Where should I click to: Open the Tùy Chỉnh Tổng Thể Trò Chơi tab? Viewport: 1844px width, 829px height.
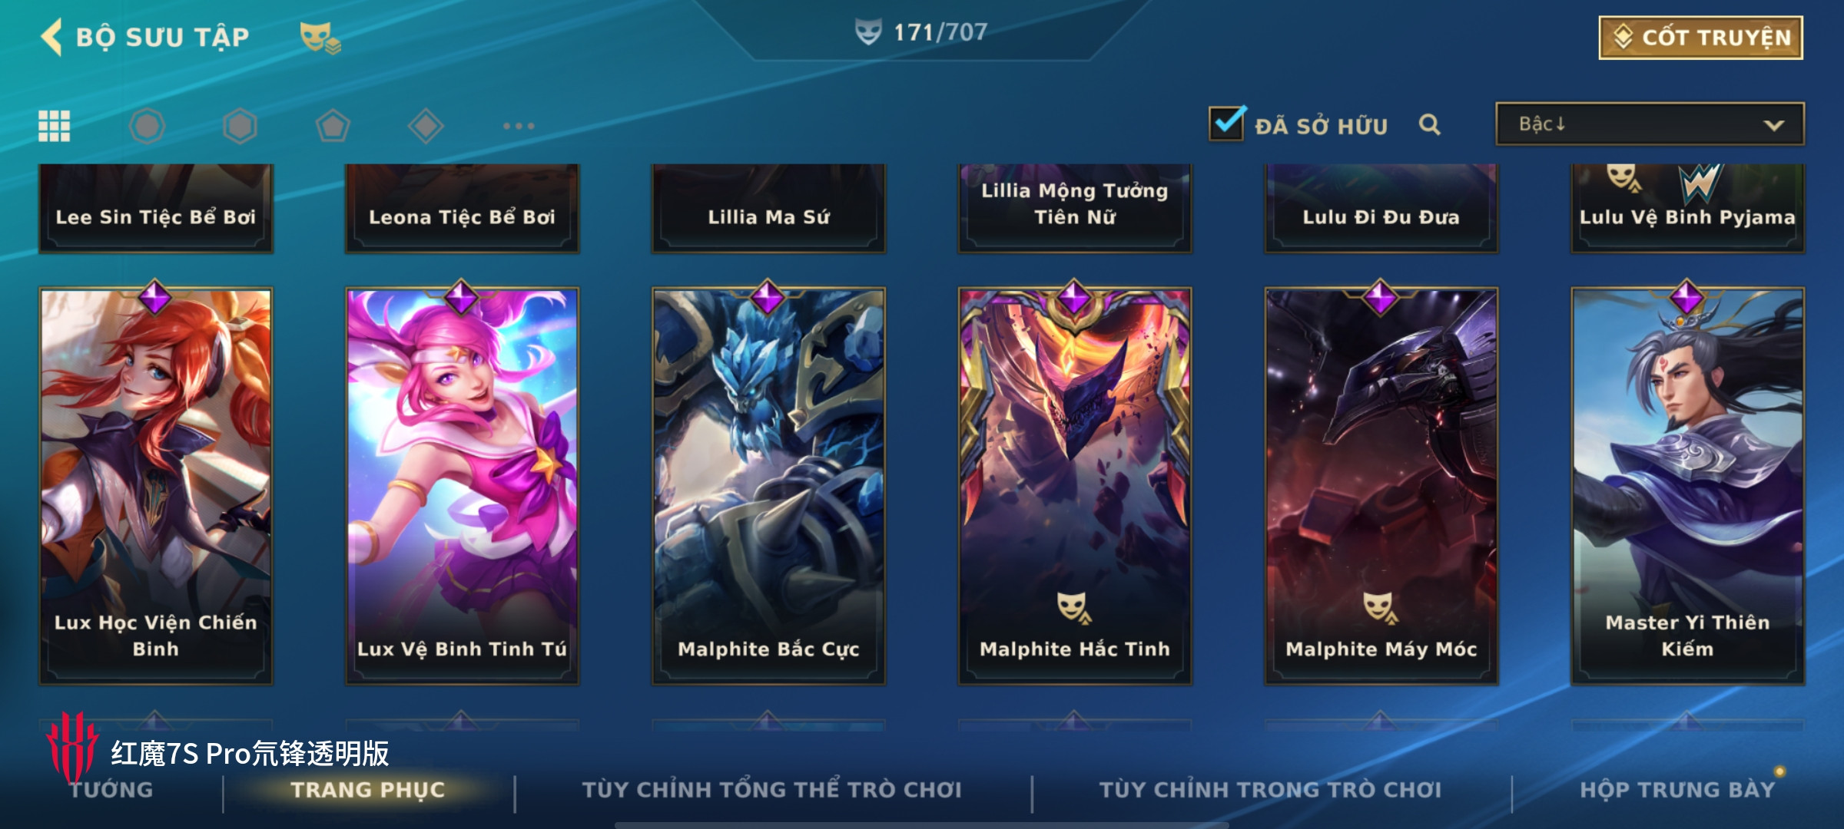[x=771, y=790]
